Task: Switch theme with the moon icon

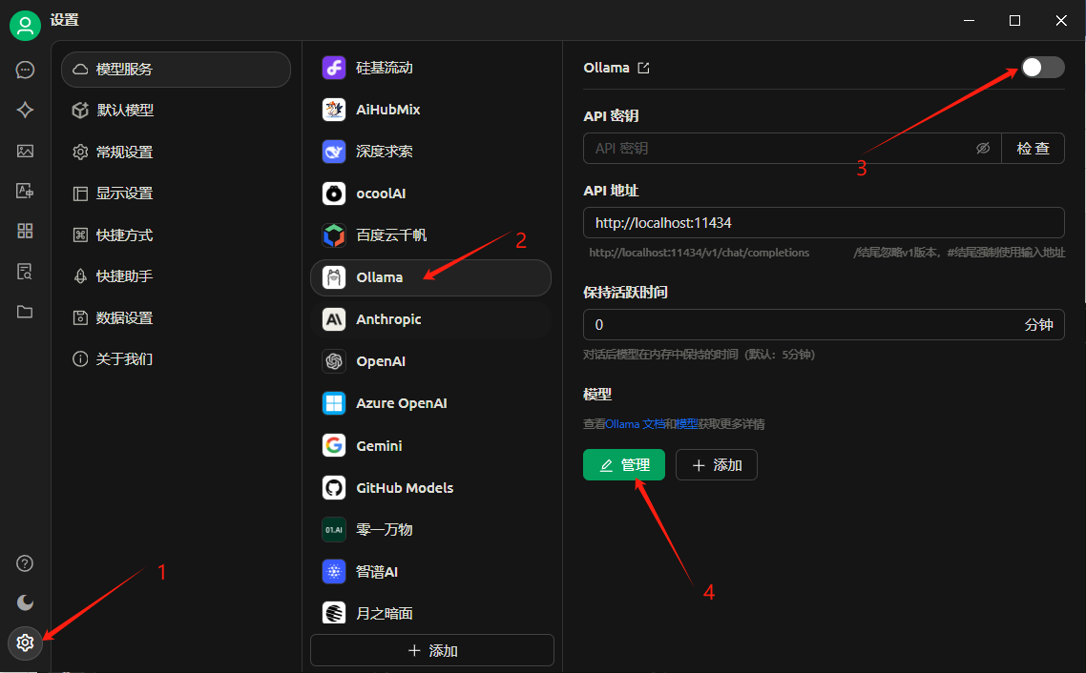Action: [25, 602]
